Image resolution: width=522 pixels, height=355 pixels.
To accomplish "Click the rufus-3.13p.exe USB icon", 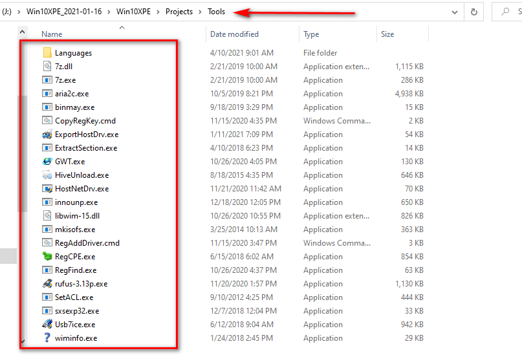I will pos(47,283).
